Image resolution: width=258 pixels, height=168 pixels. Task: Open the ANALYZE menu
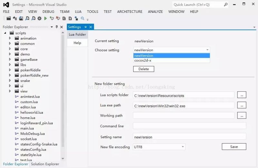pos(155,12)
